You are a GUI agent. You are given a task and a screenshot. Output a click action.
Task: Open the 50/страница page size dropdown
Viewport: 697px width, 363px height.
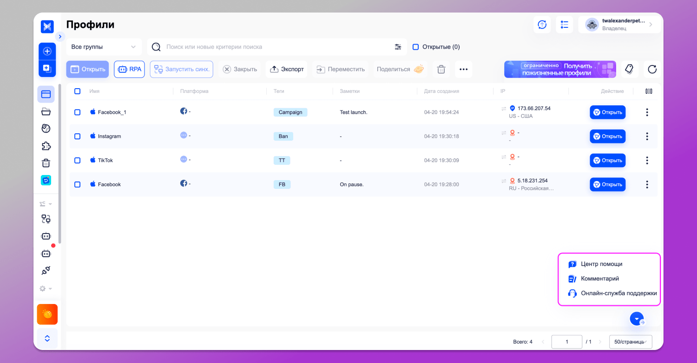point(630,342)
